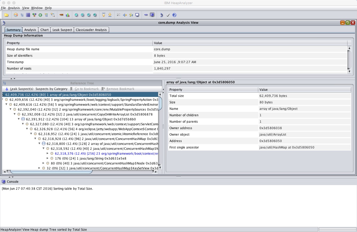Screen dimensions: 357x232
Task: Click Suspects by Category button
Action: [x=51, y=89]
